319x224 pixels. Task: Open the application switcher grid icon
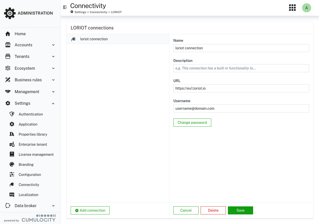[x=292, y=8]
